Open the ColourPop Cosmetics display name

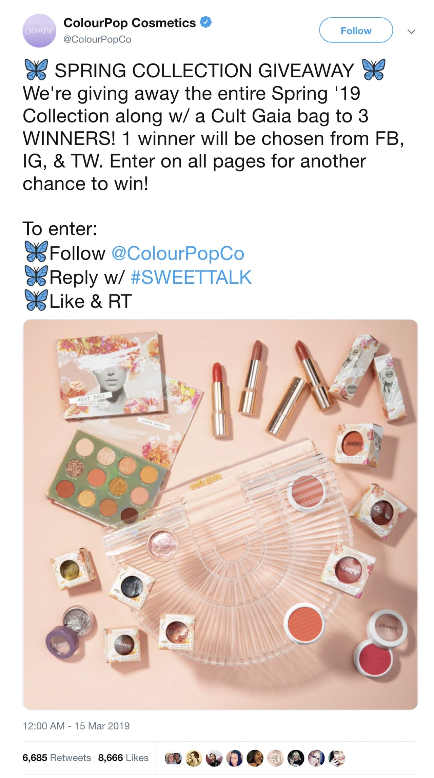click(130, 23)
